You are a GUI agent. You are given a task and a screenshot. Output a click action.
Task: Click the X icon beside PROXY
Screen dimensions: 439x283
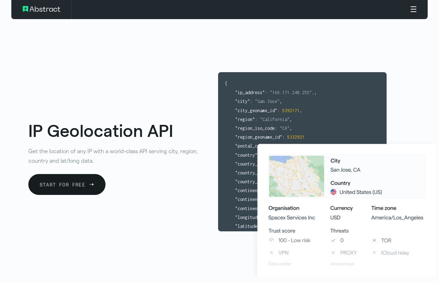(333, 253)
